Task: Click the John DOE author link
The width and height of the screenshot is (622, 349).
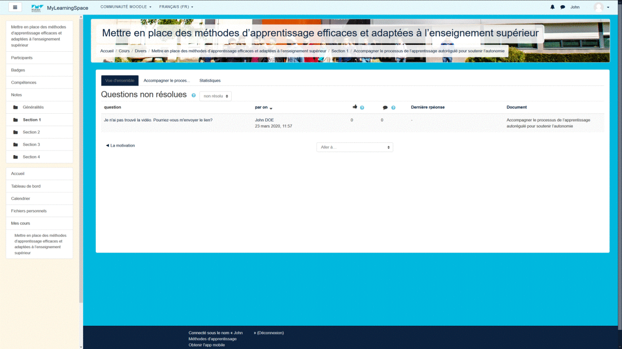Action: [x=264, y=120]
